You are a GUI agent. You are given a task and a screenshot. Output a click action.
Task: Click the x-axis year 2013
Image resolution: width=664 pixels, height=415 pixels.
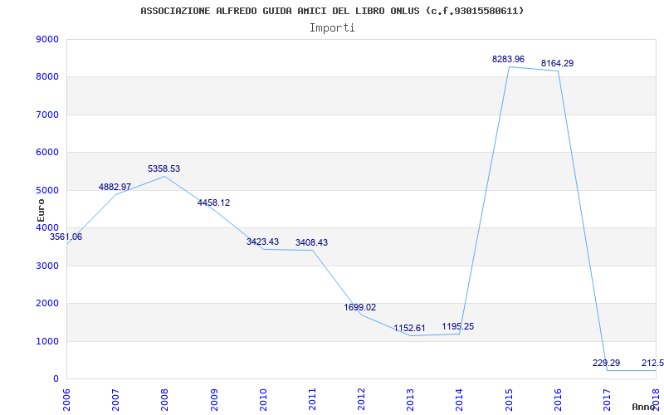coord(410,400)
